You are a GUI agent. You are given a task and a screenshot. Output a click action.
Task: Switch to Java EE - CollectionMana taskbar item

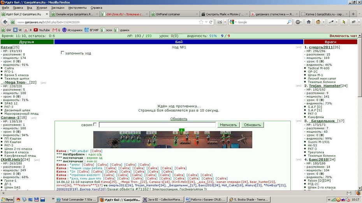point(163,200)
